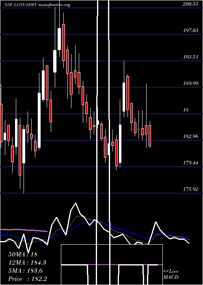Click the 189.99 price axis label
Viewport: 203px width, 285px height.
[x=190, y=83]
